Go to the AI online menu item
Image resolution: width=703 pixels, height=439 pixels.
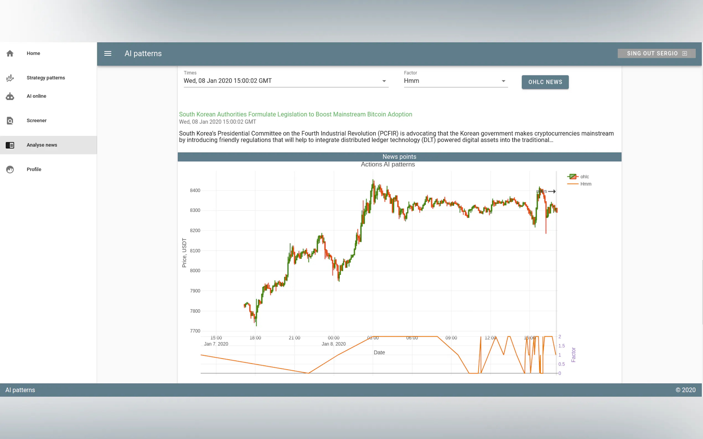[36, 96]
